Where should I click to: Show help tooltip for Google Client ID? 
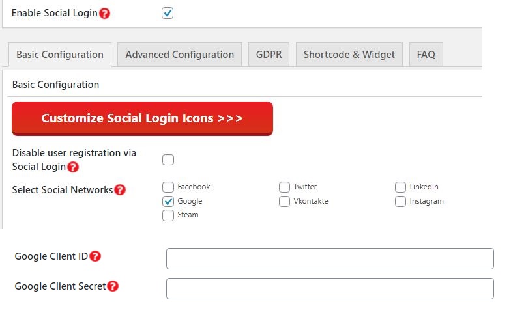coord(95,256)
